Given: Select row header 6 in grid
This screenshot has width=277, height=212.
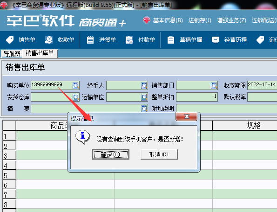Looking at the screenshot, I should 9,184.
